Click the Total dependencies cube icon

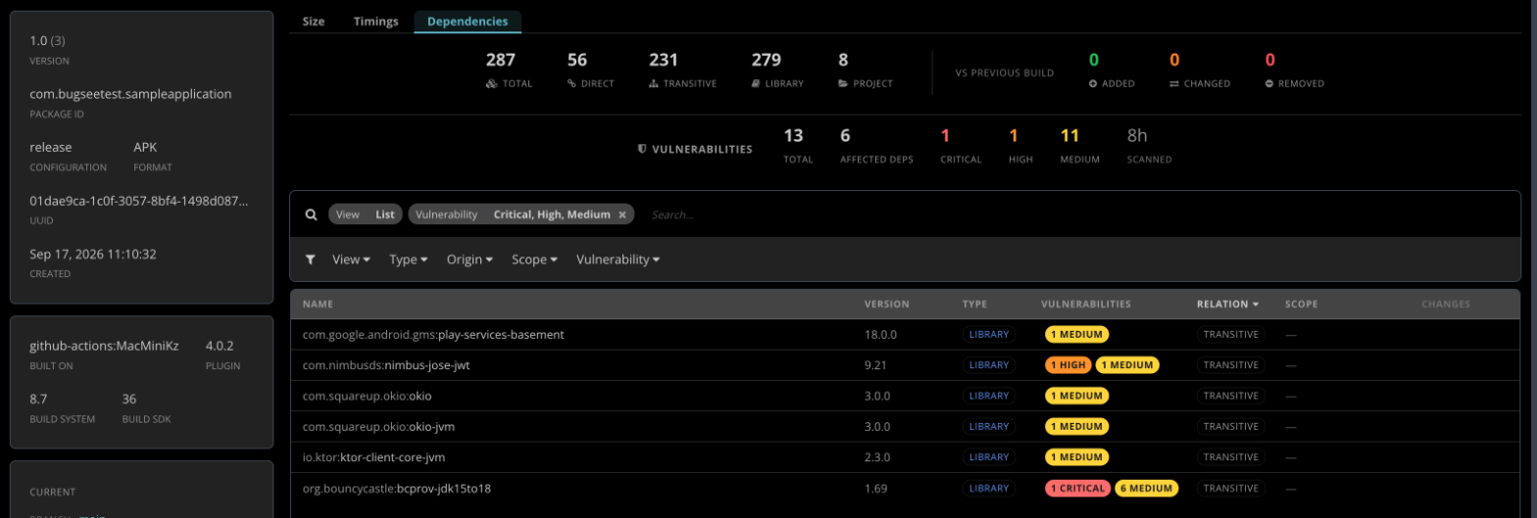[491, 84]
